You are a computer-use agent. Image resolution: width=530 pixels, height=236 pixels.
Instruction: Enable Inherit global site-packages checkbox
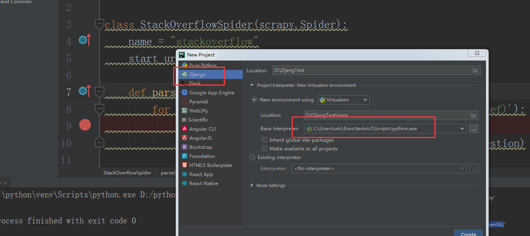click(x=264, y=140)
